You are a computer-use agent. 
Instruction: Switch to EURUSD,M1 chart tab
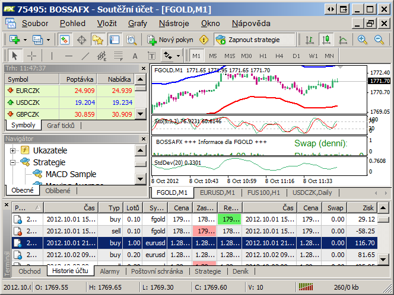tap(217, 193)
